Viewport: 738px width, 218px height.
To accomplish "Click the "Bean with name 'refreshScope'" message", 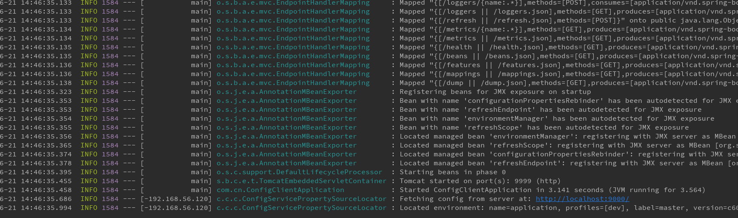I will (544, 127).
